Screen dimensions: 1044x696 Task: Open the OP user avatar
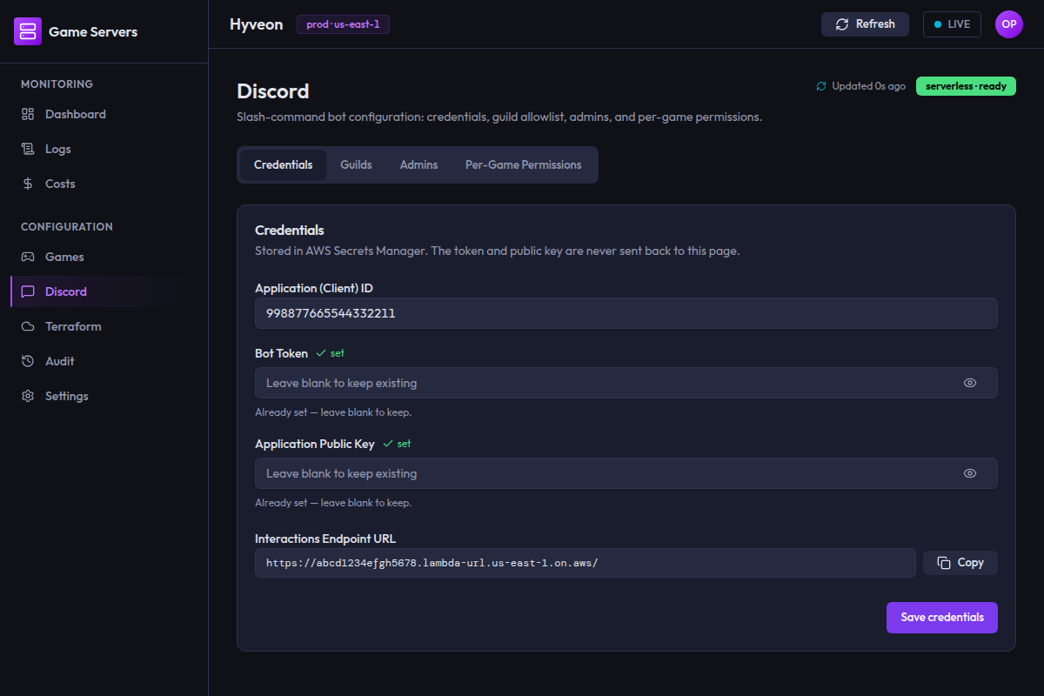tap(1009, 24)
